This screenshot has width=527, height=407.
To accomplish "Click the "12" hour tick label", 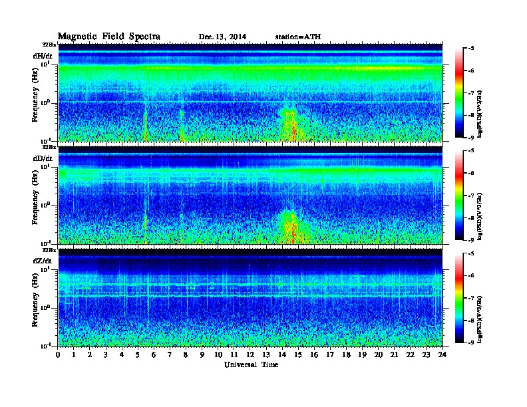I will (x=250, y=355).
